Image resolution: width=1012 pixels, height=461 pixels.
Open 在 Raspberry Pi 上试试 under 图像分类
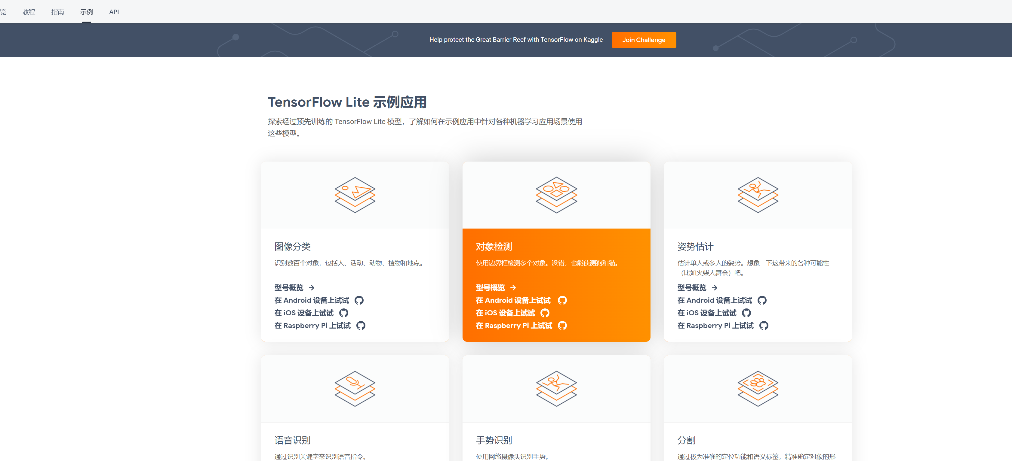[x=312, y=325]
